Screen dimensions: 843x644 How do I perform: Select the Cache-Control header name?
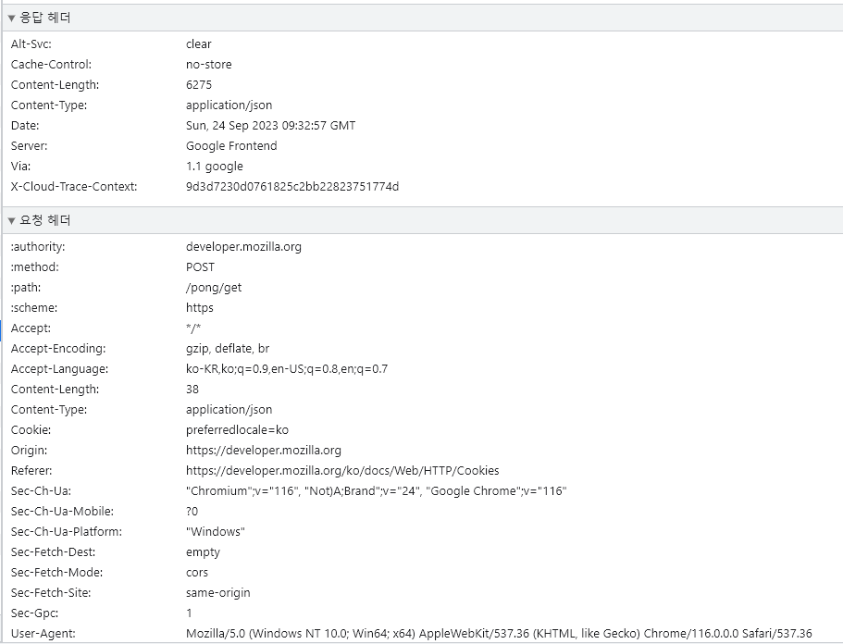click(51, 65)
